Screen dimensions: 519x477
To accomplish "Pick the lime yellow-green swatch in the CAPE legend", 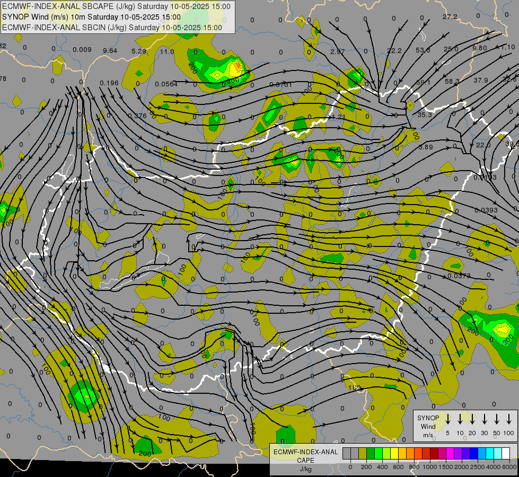I will (386, 453).
